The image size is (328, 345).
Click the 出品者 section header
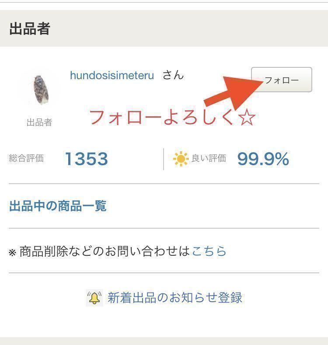coord(30,28)
